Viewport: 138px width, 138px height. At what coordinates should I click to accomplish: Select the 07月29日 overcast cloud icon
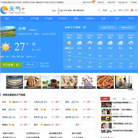point(90,43)
